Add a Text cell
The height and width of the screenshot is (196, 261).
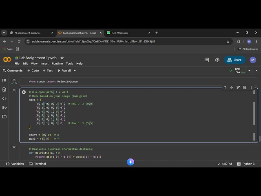[48, 71]
